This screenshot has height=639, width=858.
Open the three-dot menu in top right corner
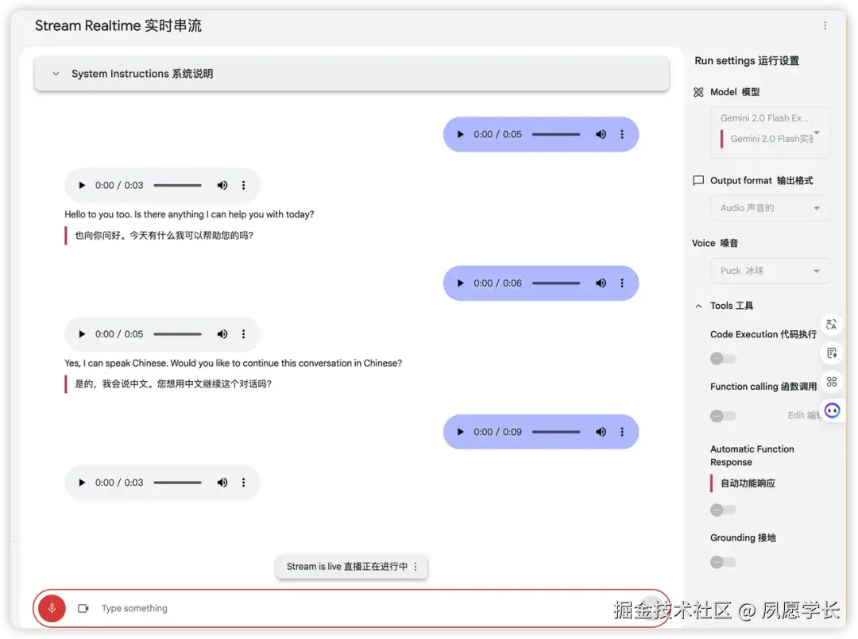[825, 25]
